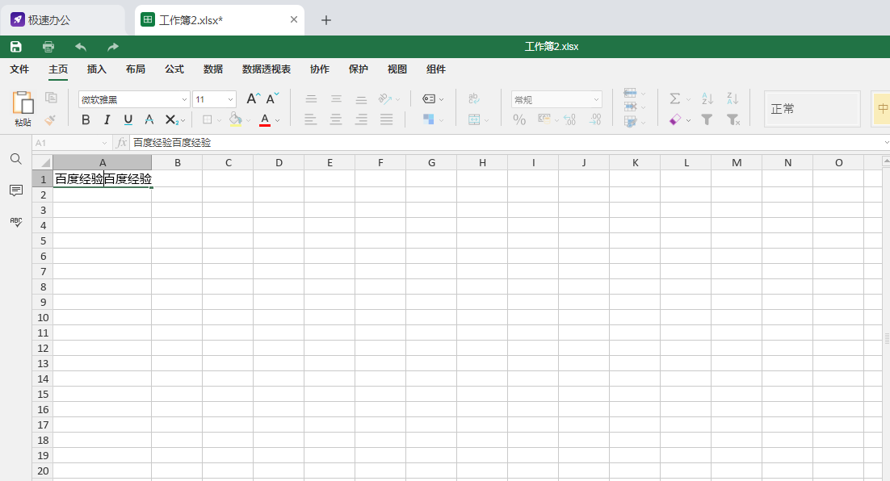
Task: Click the decrease decimal places icon
Action: [570, 119]
